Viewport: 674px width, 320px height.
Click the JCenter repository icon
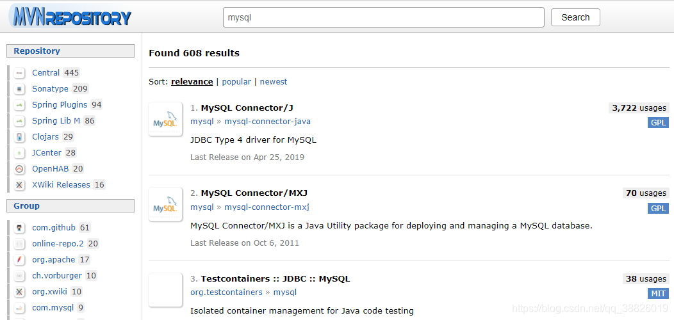19,153
